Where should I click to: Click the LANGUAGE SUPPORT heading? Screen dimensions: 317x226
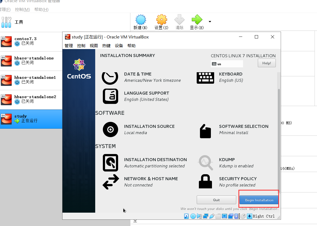click(146, 93)
